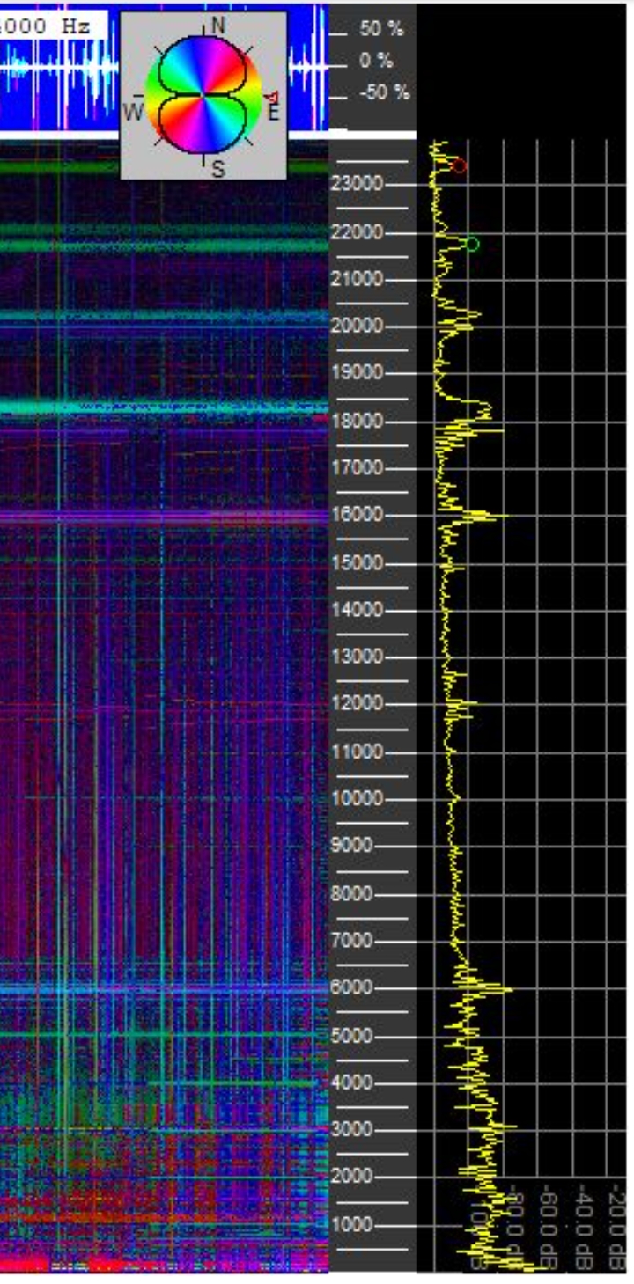634x1284 pixels.
Task: Click the Hz frequency readout field
Action: click(x=55, y=26)
